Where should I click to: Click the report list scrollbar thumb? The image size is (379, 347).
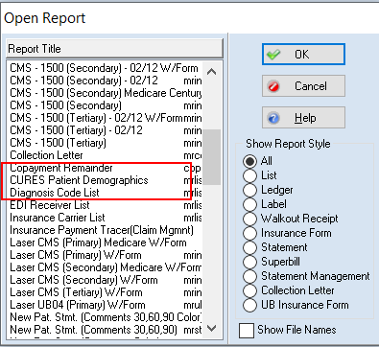[x=212, y=157]
